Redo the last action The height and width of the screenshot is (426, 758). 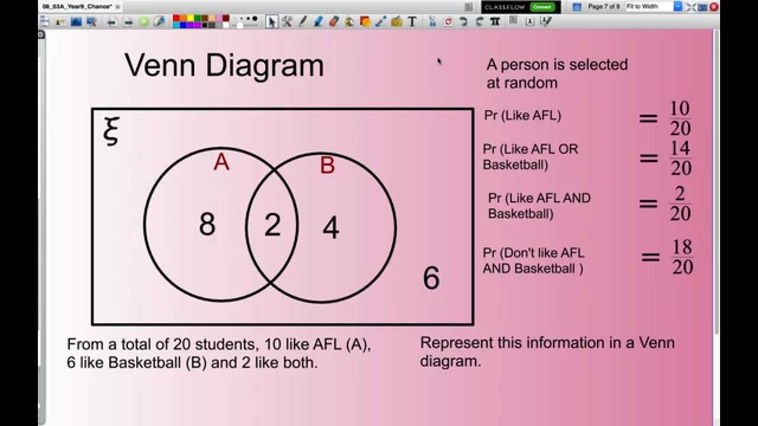(479, 22)
